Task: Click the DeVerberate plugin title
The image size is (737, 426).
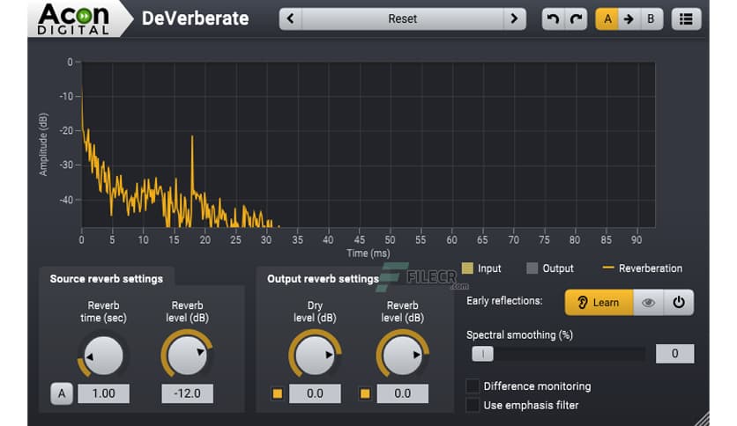Action: tap(195, 18)
